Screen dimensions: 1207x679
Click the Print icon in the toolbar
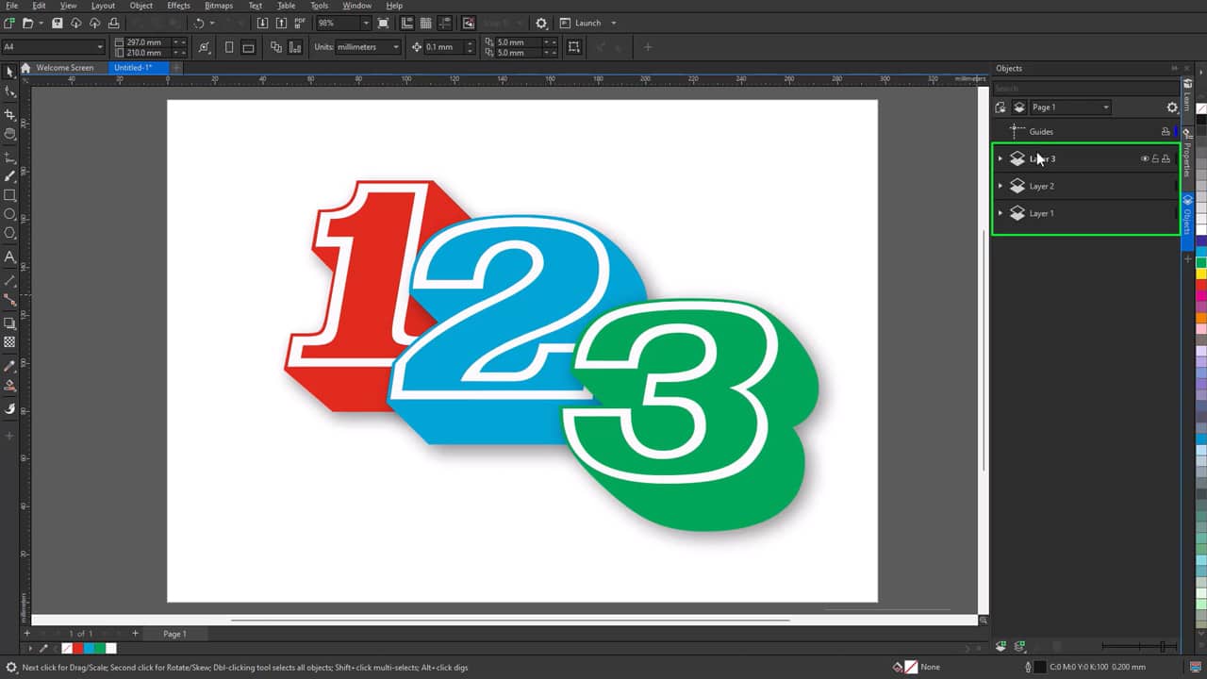[113, 23]
